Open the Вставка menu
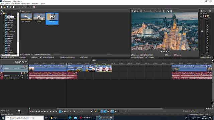The height and width of the screenshot is (120, 214). coord(18,4)
